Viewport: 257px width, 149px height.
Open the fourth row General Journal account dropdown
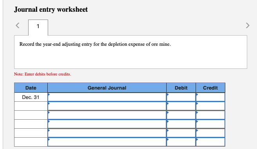coord(107,124)
